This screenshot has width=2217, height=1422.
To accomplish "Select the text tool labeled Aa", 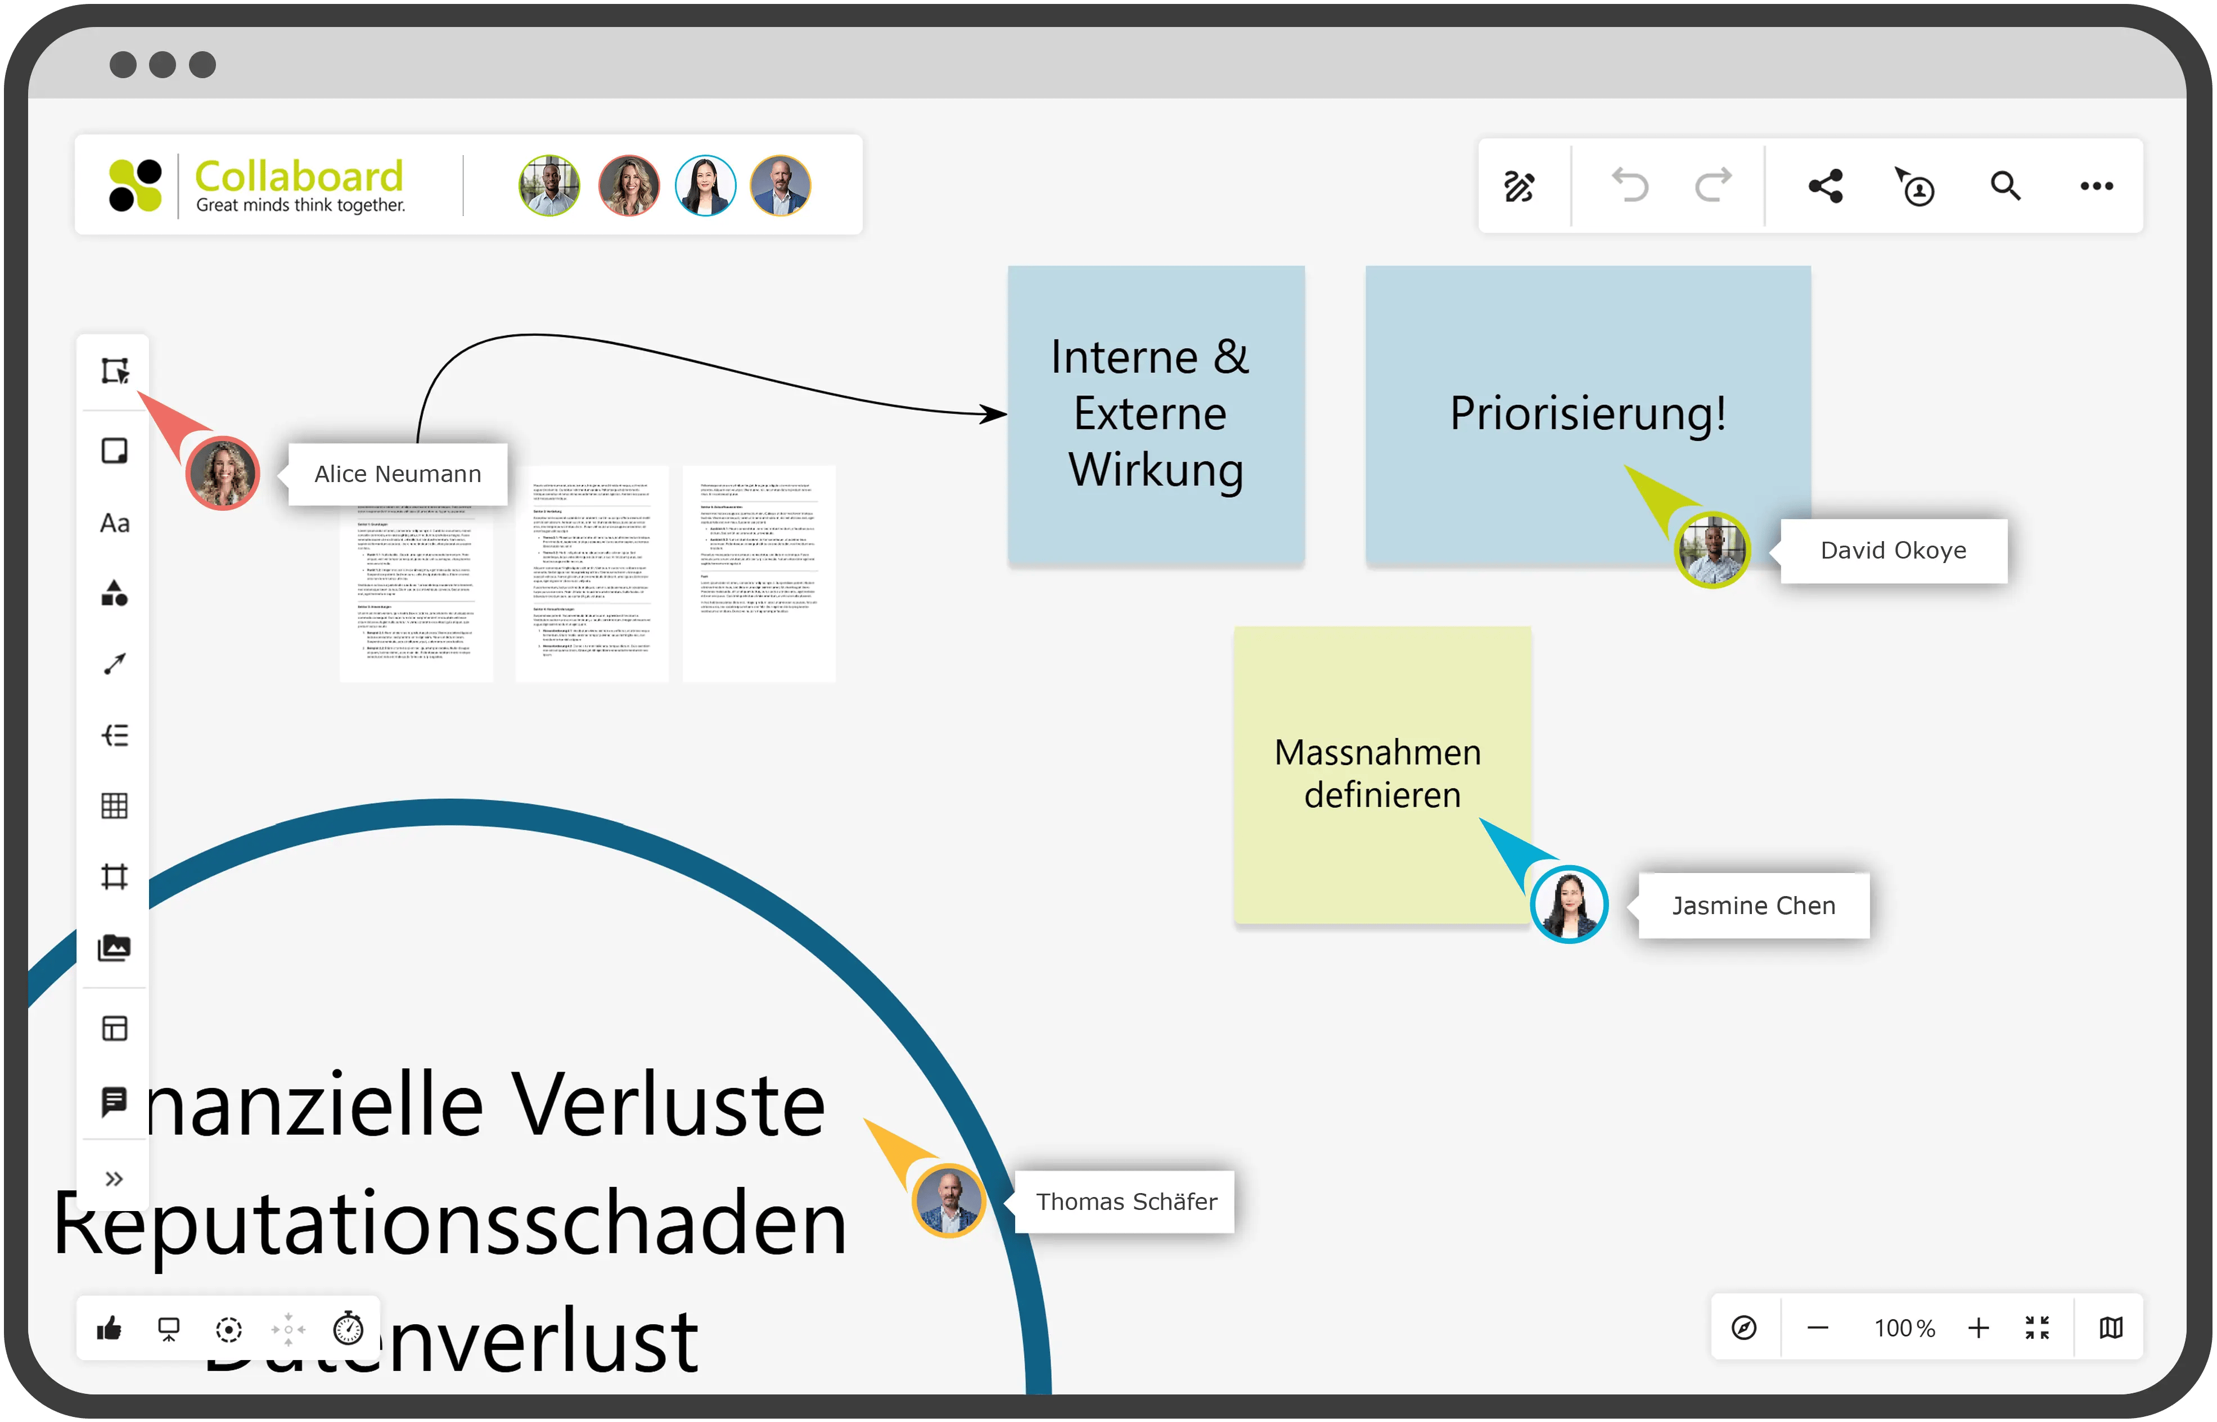I will [115, 523].
